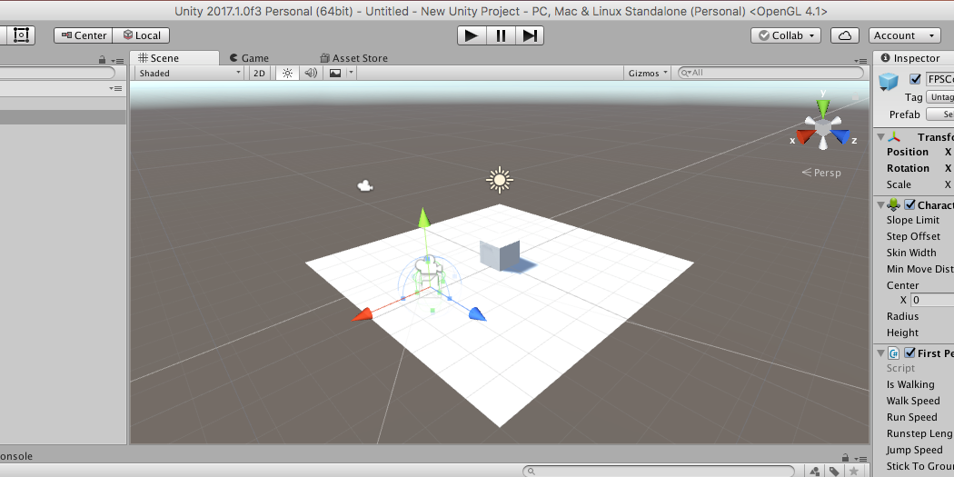954x477 pixels.
Task: Pause the game with the Pause button
Action: 501,35
